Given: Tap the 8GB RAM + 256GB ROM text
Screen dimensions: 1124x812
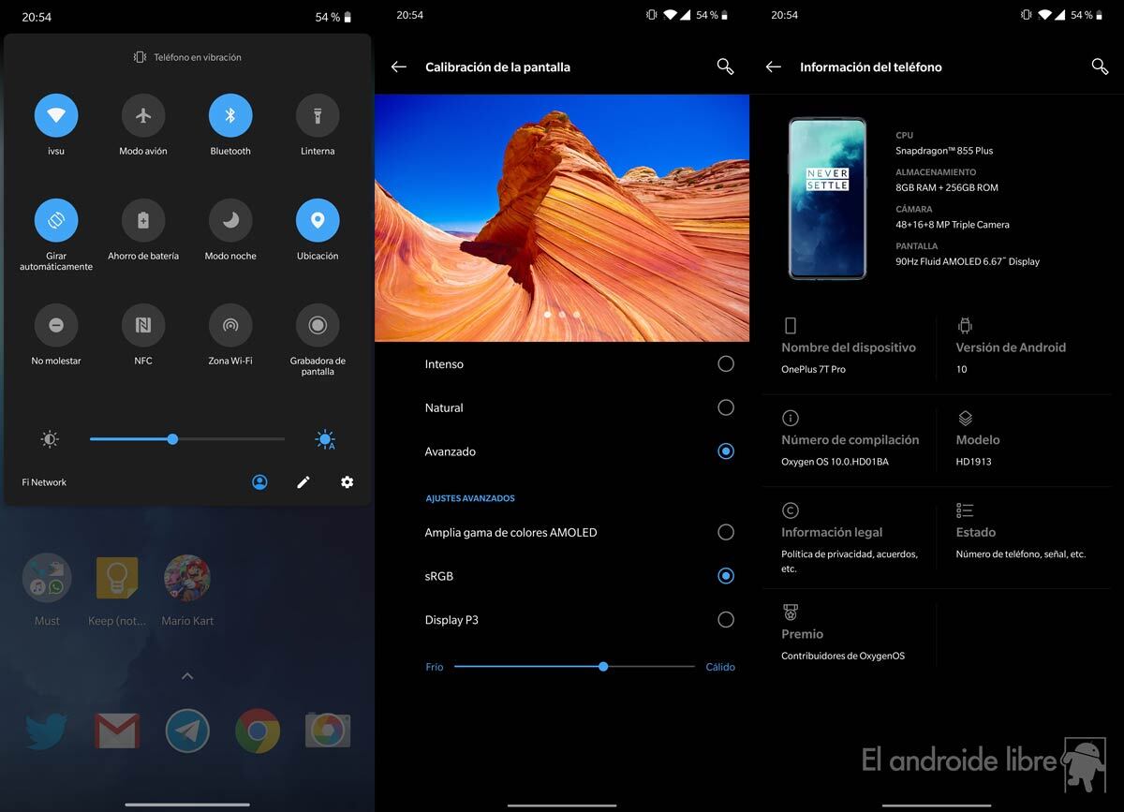Looking at the screenshot, I should (947, 187).
